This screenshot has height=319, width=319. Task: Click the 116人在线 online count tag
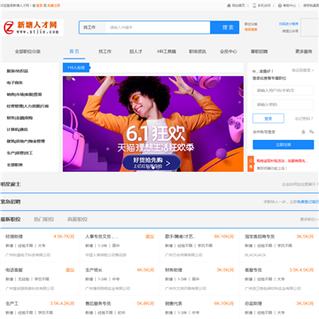[76, 67]
